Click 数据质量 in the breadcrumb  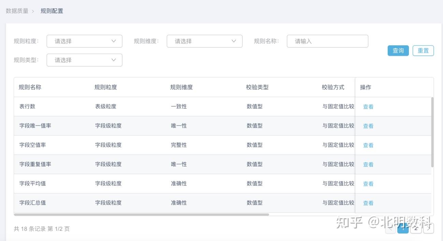pos(17,11)
